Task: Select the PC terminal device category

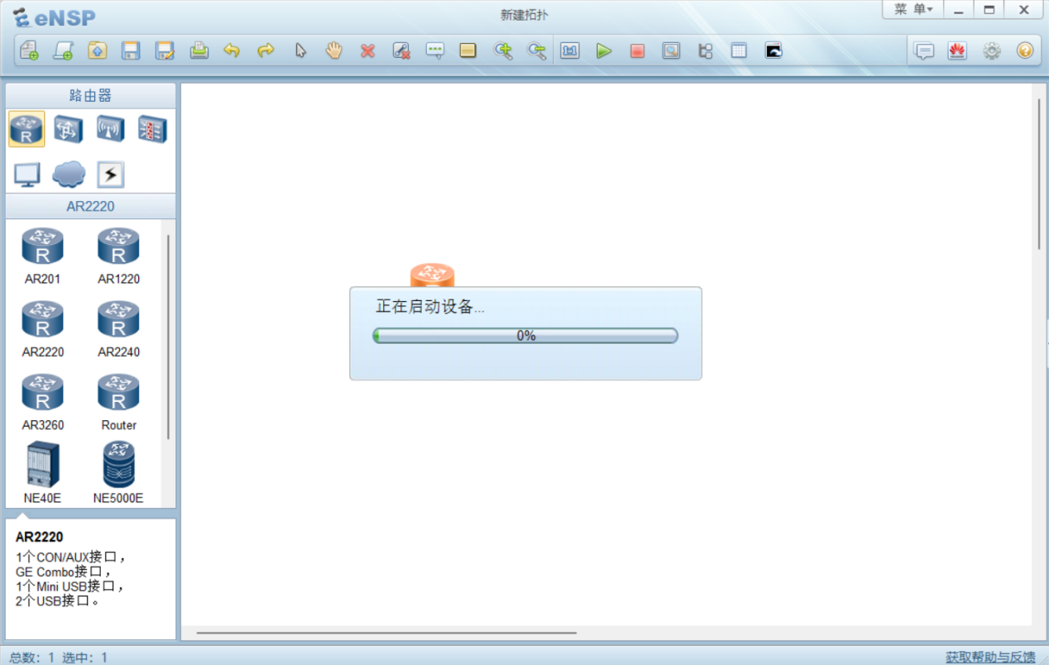Action: pos(26,174)
